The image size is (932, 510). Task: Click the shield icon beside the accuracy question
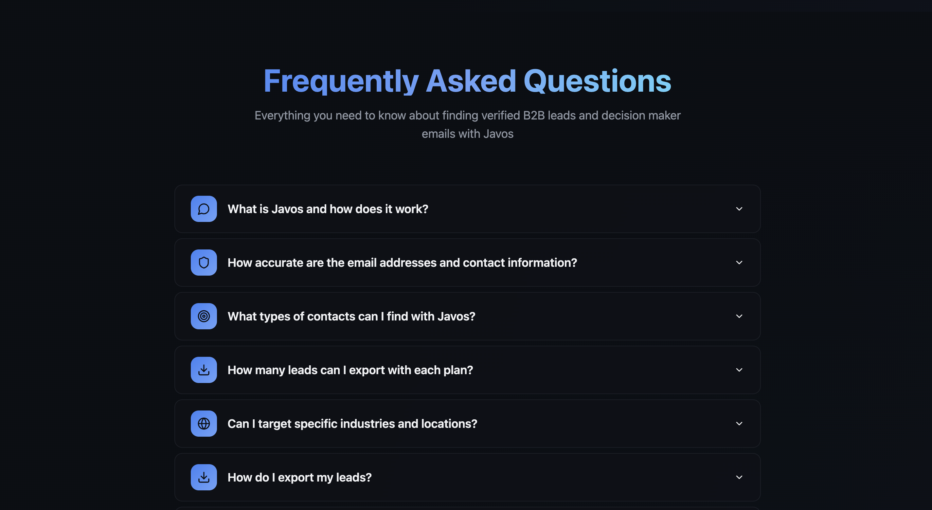204,263
